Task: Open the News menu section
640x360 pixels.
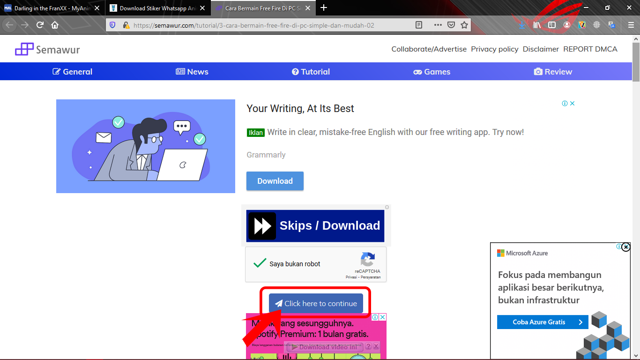Action: (192, 72)
